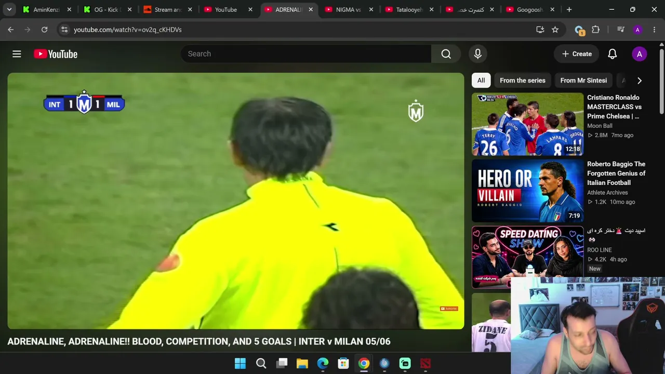Reload the current page

pos(45,30)
